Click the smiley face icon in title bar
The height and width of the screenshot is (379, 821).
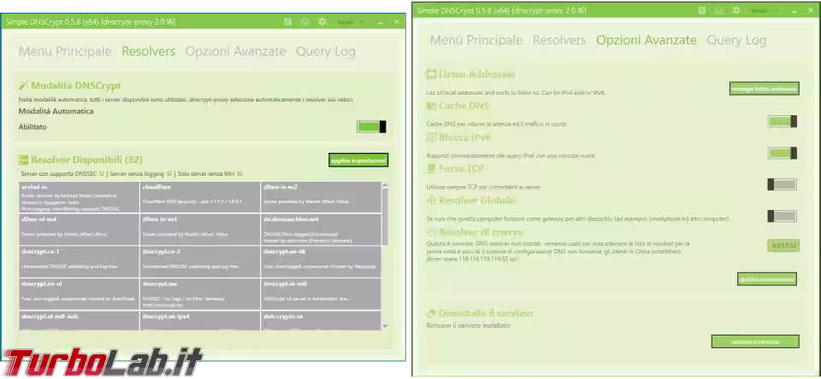click(305, 22)
